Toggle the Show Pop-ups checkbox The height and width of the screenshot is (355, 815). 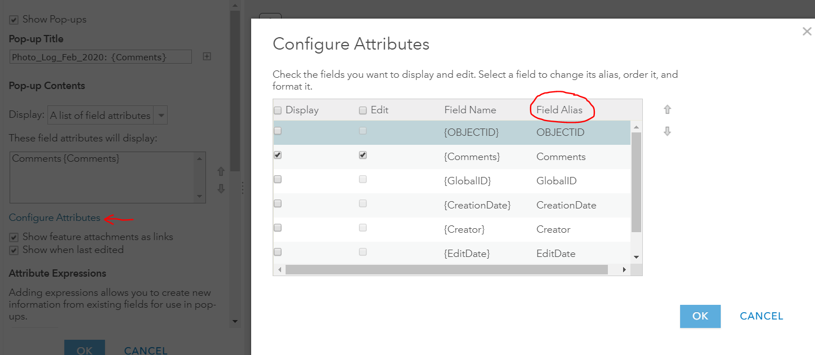coord(14,20)
